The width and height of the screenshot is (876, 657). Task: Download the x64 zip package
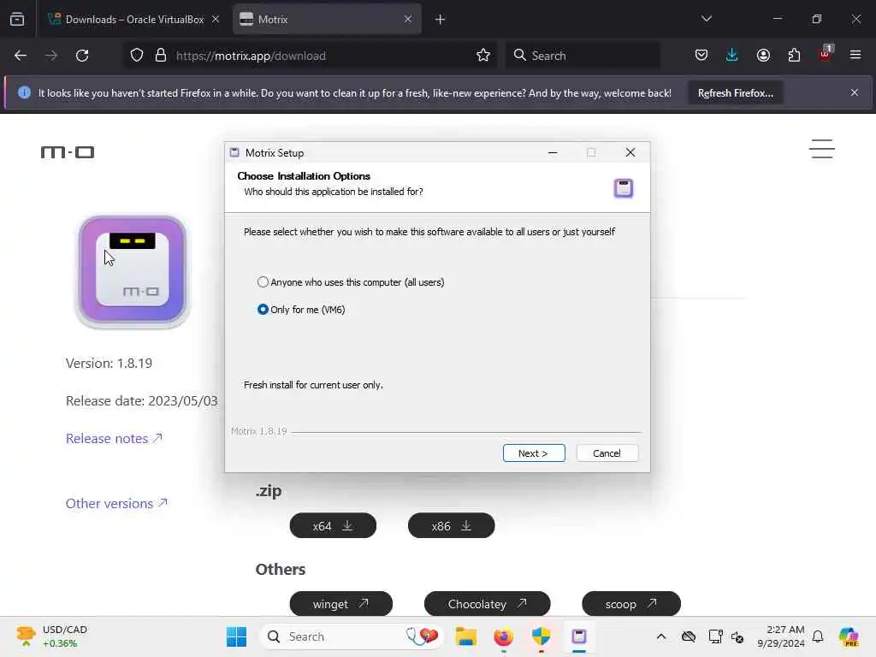coord(333,526)
